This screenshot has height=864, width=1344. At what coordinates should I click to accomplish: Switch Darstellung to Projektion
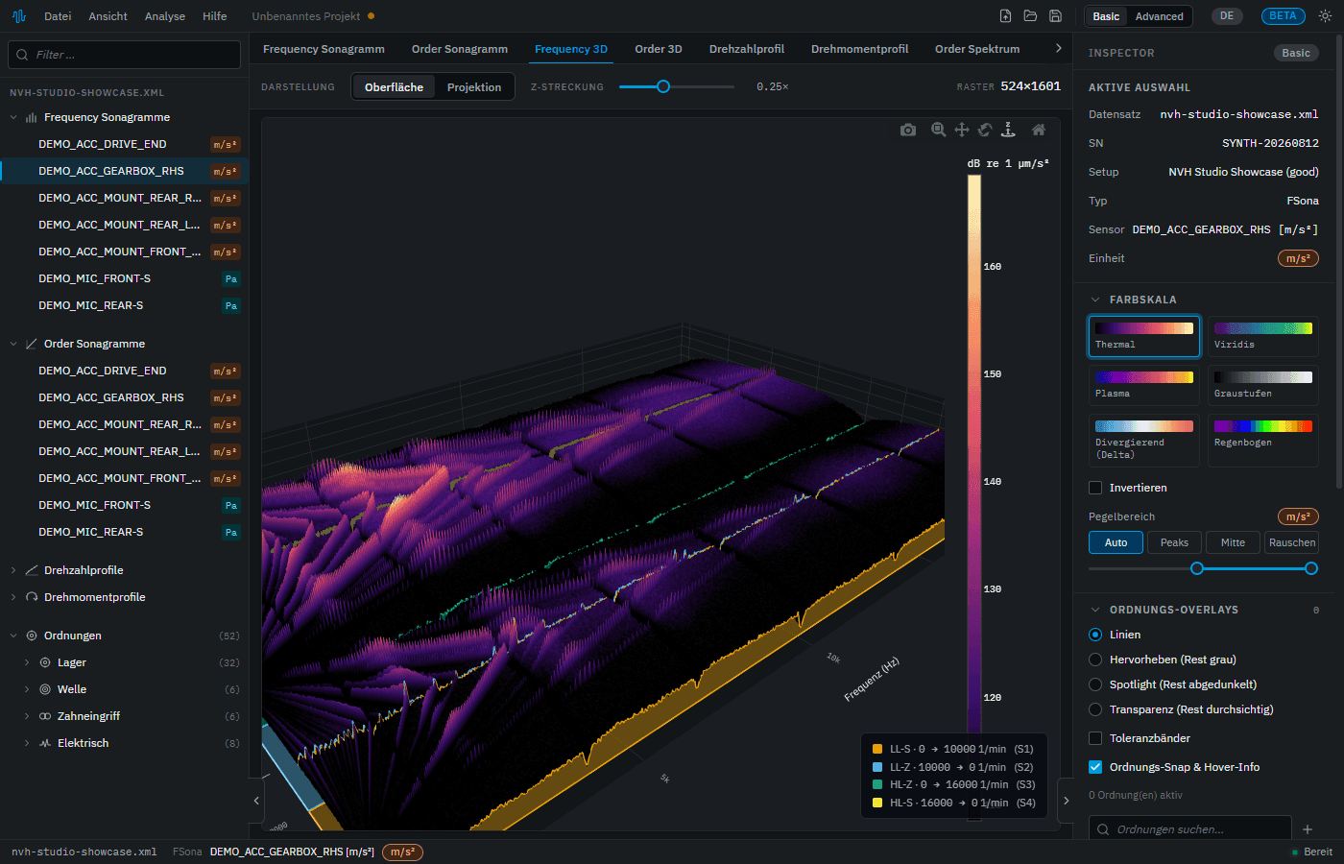coord(474,87)
